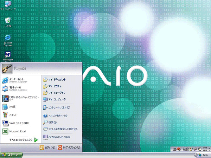
Task: Open ヘルプとサポート (Help and Support)
Action: point(55,116)
